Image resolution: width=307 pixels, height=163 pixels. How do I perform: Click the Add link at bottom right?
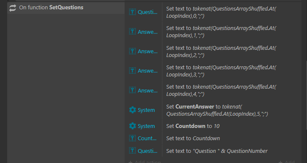287,162
